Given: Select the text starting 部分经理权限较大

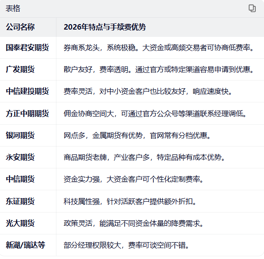Looking at the screenshot, I should pos(126,245).
